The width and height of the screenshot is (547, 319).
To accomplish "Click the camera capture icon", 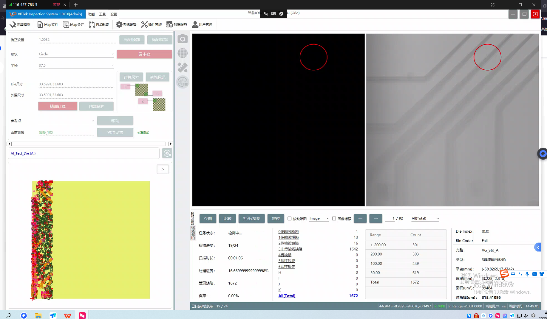I will (183, 39).
